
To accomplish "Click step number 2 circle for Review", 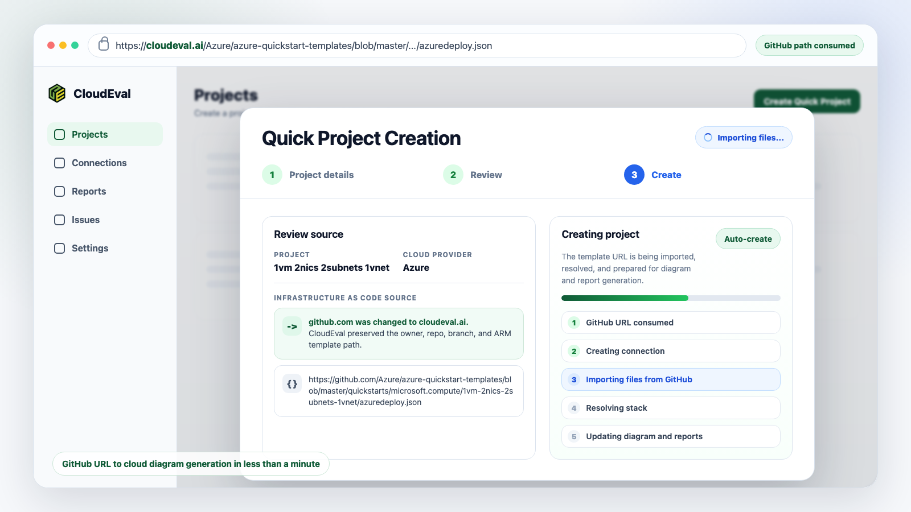I will (453, 175).
